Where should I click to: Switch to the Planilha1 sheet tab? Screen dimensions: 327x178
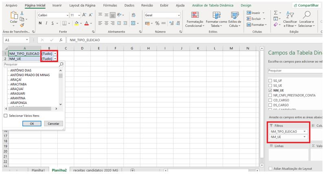point(39,169)
